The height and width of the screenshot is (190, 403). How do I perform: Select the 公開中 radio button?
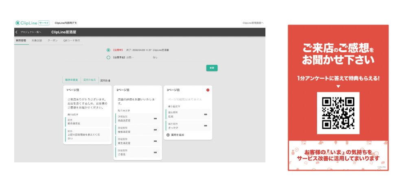(108, 50)
